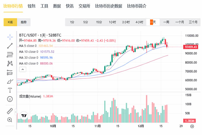
Task: Open the 钱包 tab
Action: click(x=31, y=6)
